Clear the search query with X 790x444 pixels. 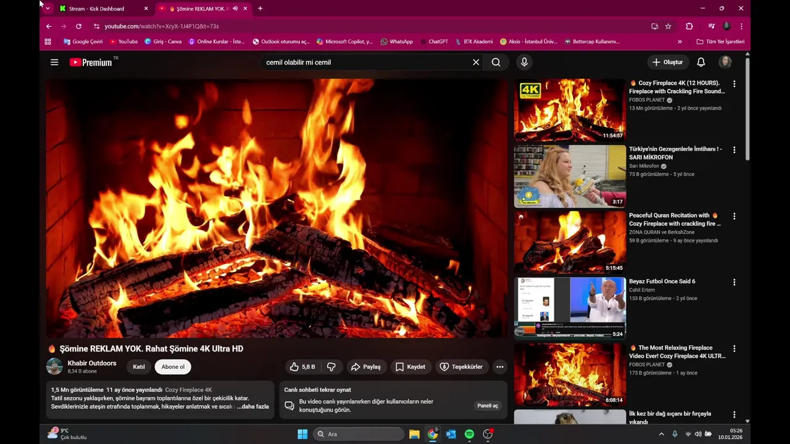[x=476, y=62]
